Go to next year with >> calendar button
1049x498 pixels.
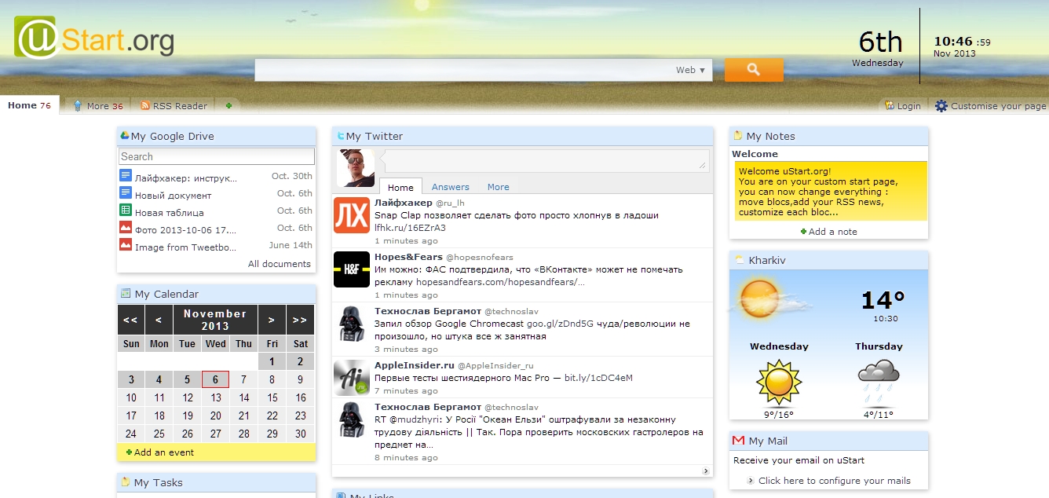pyautogui.click(x=300, y=320)
